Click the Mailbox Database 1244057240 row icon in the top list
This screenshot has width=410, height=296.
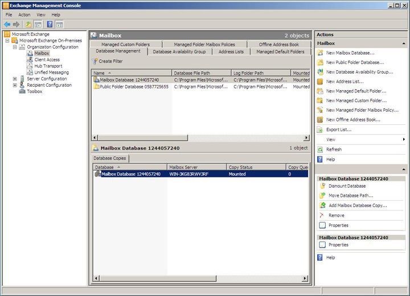(x=96, y=80)
